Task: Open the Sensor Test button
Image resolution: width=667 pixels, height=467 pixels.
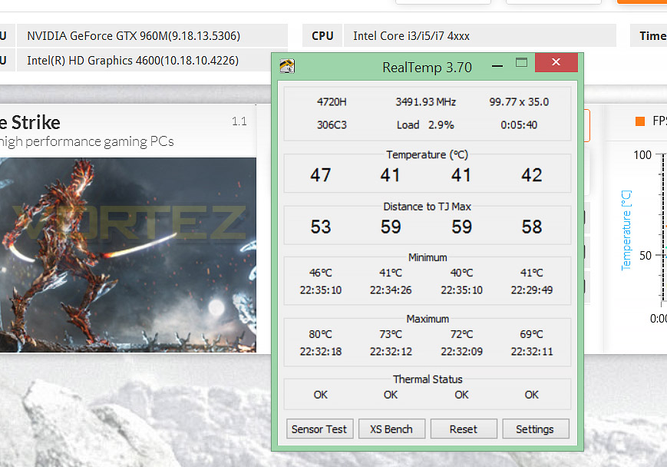Action: [319, 429]
